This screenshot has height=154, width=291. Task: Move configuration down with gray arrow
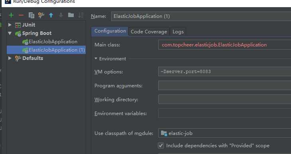(x=61, y=15)
